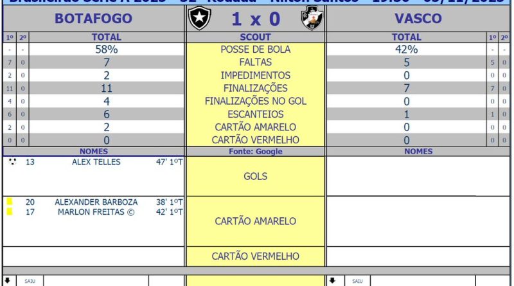Viewport: 514px width, 286px height.
Task: Select the ESCANTEIOS stat label
Action: pos(255,114)
